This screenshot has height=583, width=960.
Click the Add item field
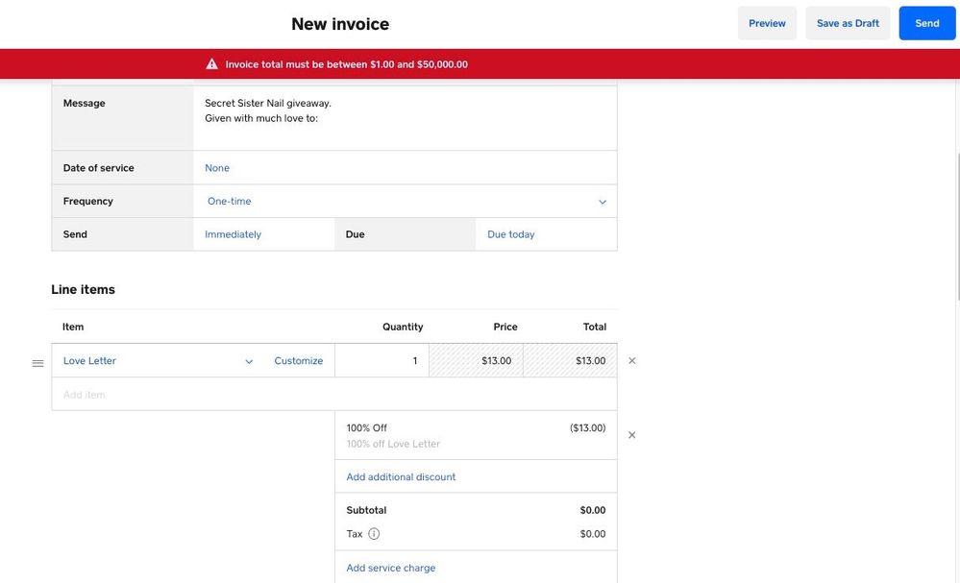(x=334, y=395)
